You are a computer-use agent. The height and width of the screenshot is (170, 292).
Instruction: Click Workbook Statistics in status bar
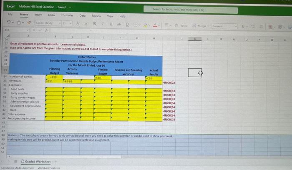click(49, 168)
